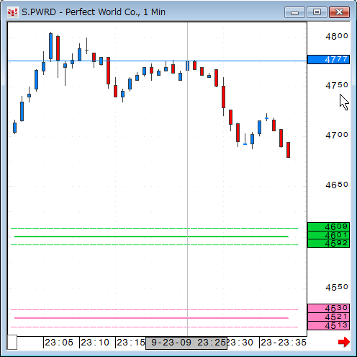Screen dimensions: 357x357
Task: Select the pink 4530 price label
Action: [328, 308]
